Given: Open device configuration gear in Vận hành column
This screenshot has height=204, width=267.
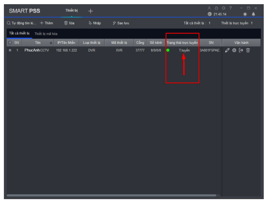Looking at the screenshot, I should pos(234,50).
